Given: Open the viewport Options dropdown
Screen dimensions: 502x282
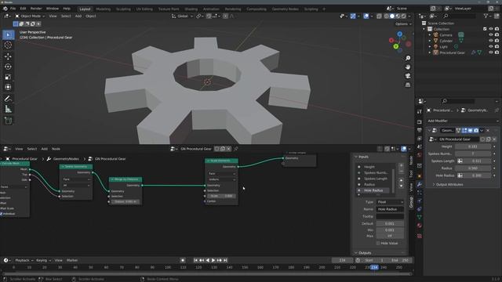Looking at the screenshot, I should pos(403,24).
